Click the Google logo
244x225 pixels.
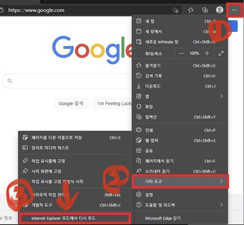tap(92, 49)
